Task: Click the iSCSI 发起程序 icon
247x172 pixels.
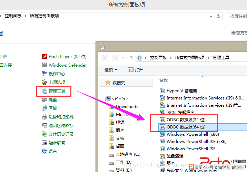Action: click(162, 112)
